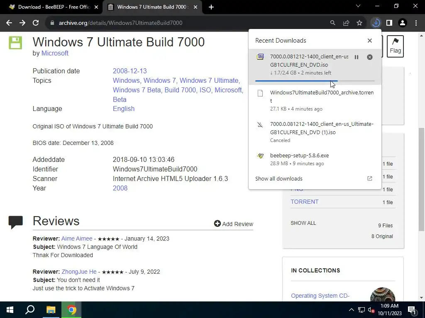Click the ISO file icon in downloads
The image size is (425, 318).
[261, 56]
